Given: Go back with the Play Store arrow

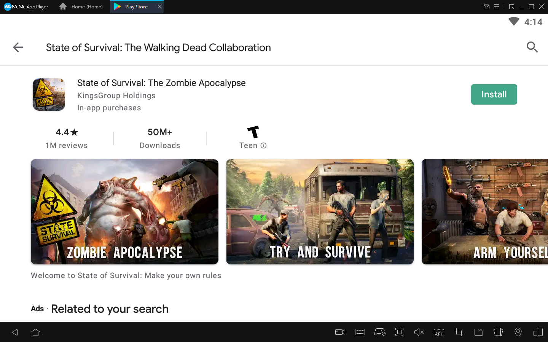Looking at the screenshot, I should 18,47.
